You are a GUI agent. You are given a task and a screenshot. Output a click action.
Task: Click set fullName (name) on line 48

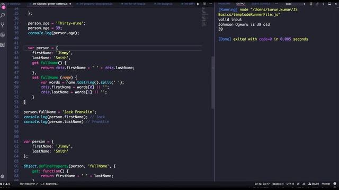coord(55,78)
